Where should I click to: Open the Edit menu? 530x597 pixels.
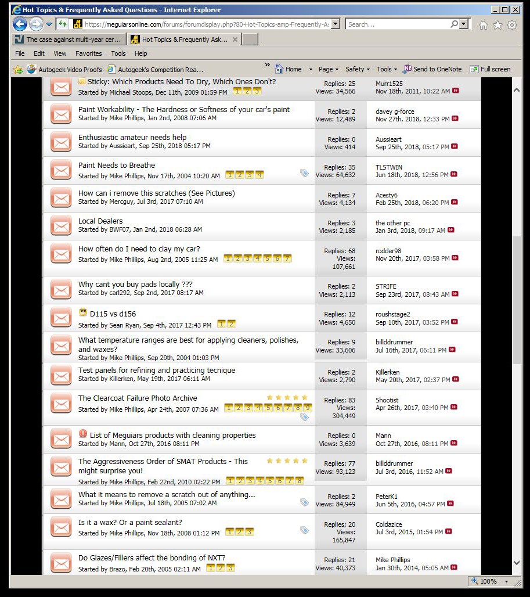point(39,53)
